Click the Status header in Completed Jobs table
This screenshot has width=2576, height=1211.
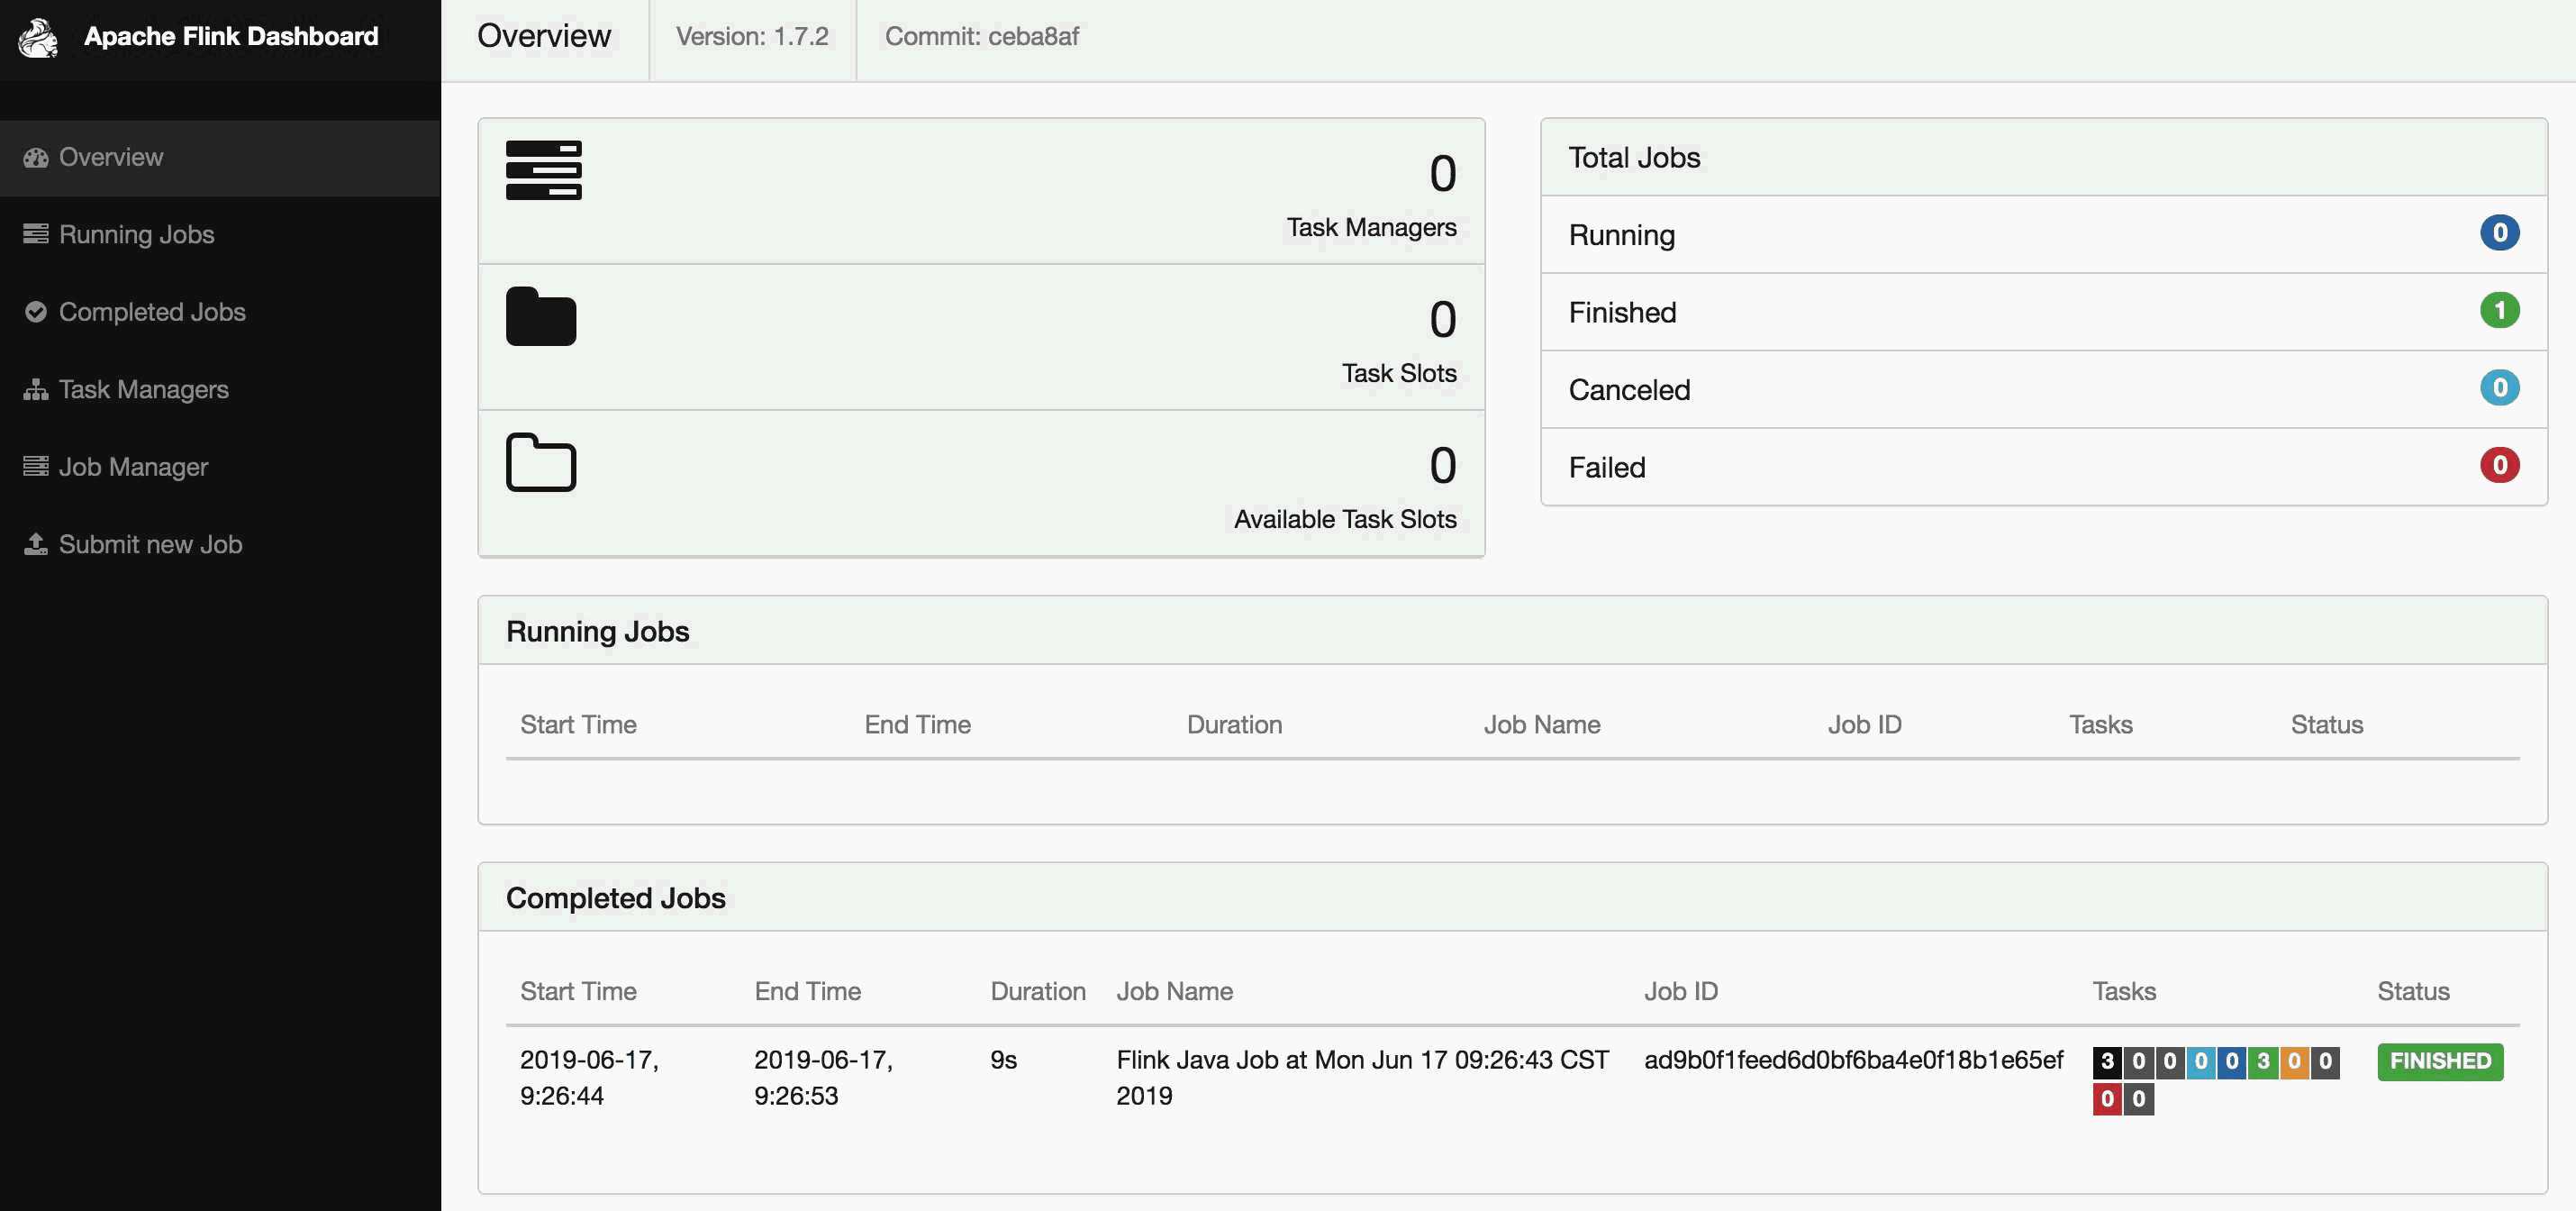[x=2413, y=992]
